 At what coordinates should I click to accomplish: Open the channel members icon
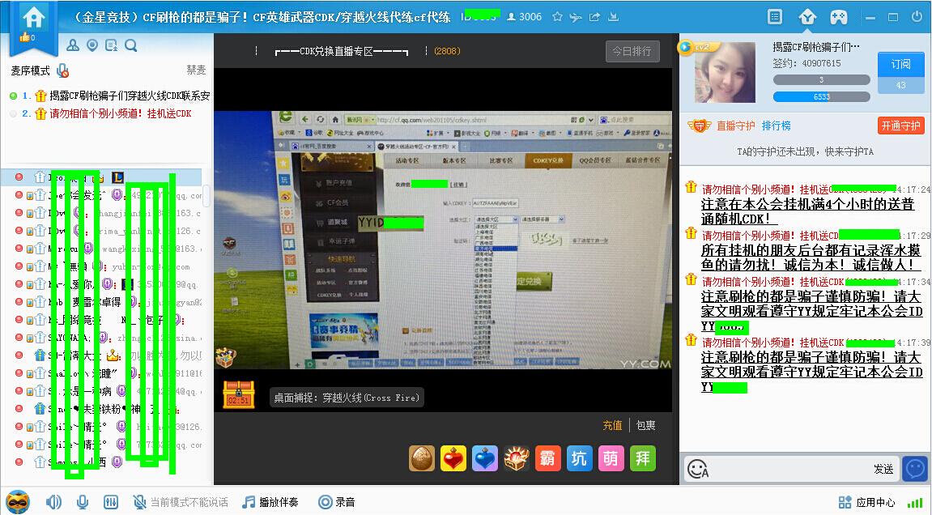73,45
